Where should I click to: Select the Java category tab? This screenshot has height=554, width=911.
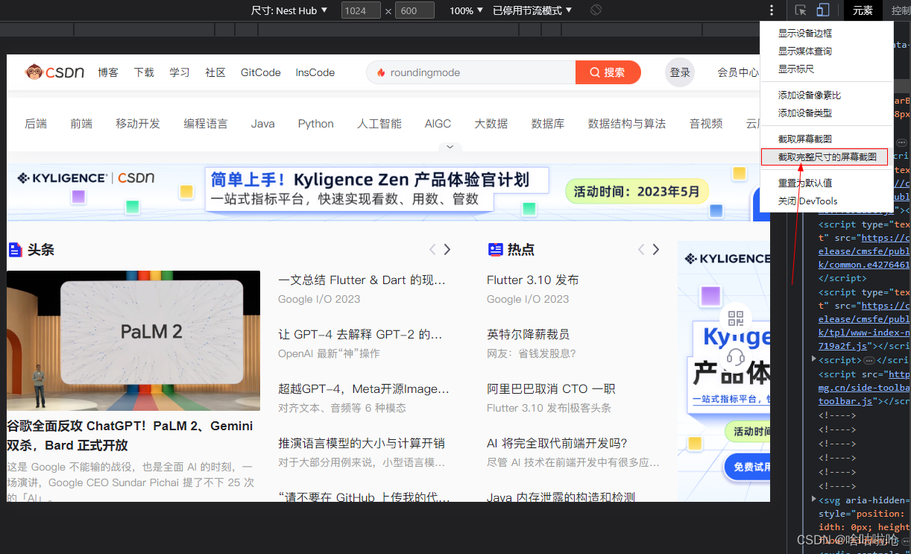pos(262,124)
